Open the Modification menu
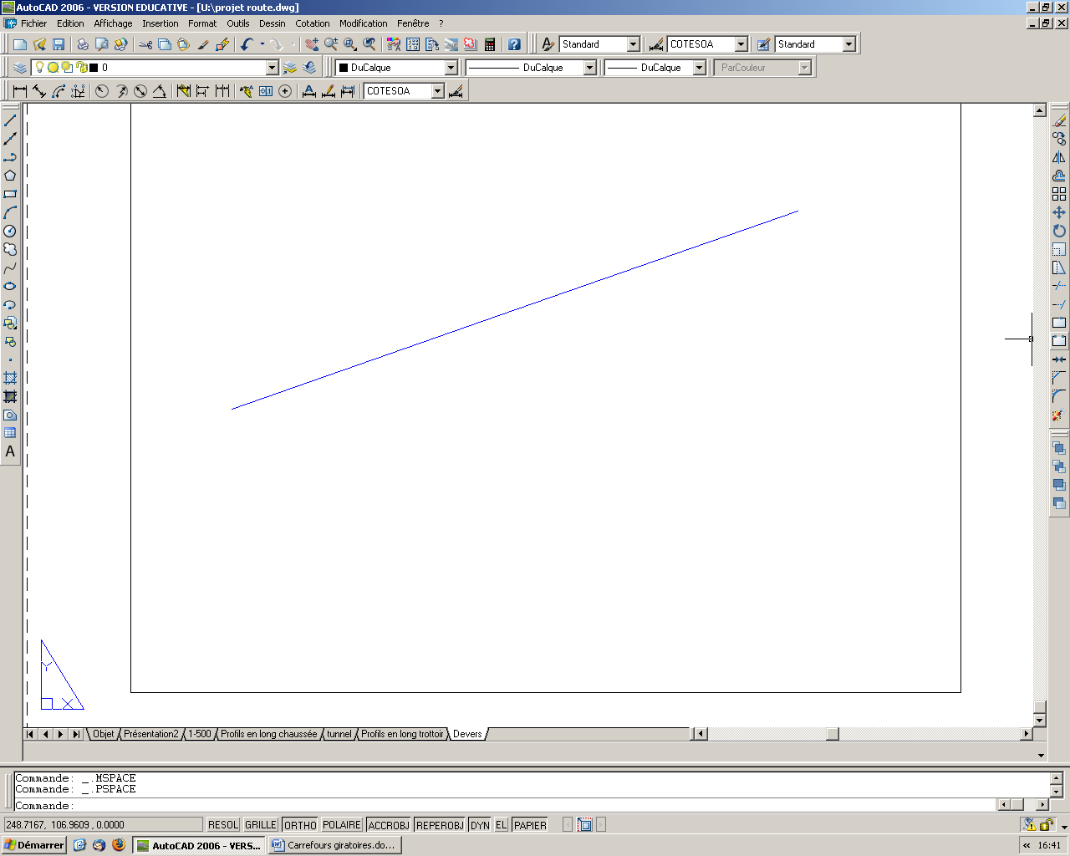The height and width of the screenshot is (856, 1070). point(364,23)
